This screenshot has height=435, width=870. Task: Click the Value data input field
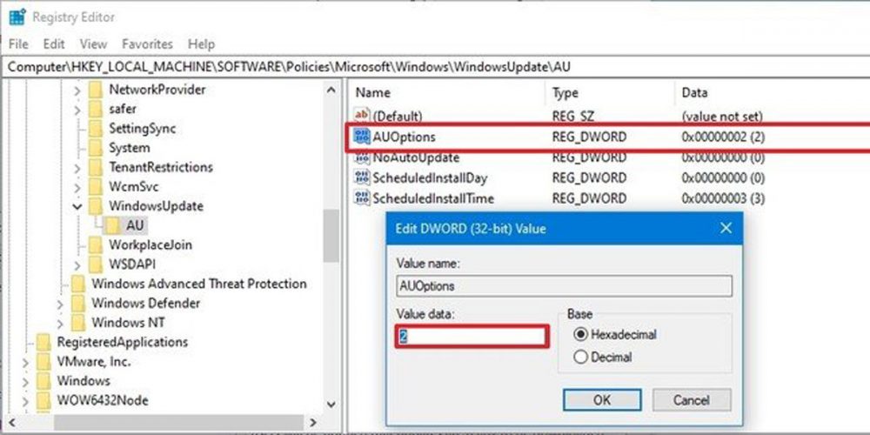coord(474,336)
